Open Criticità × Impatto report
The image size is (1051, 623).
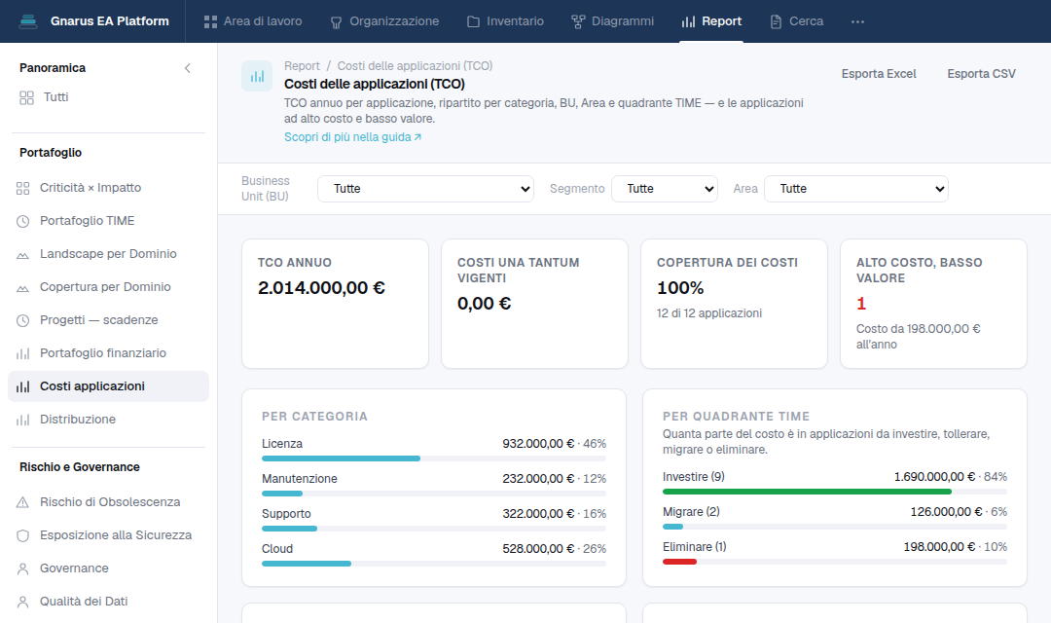pyautogui.click(x=109, y=188)
